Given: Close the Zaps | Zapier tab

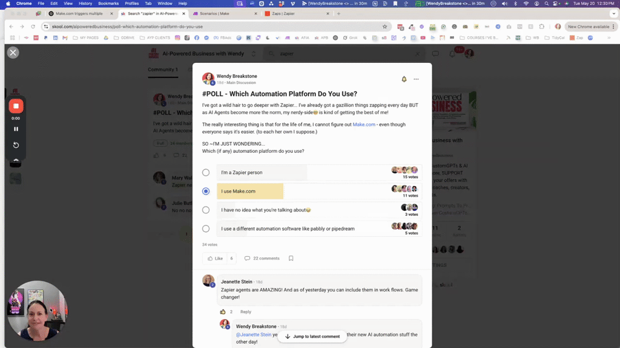Looking at the screenshot, I should click(x=328, y=13).
